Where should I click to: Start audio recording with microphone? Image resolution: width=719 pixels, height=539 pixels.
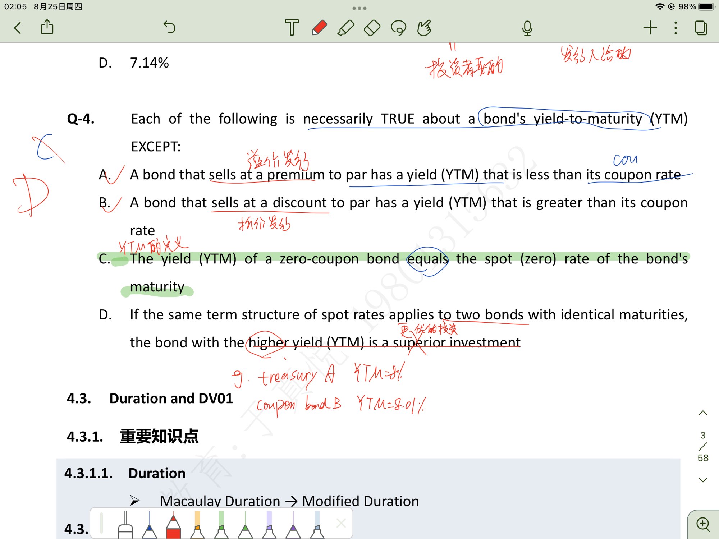[x=527, y=28]
